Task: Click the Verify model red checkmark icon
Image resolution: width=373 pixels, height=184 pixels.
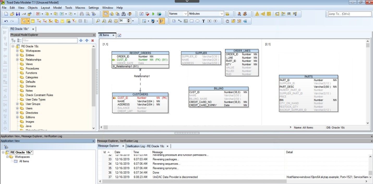Action: [147, 14]
